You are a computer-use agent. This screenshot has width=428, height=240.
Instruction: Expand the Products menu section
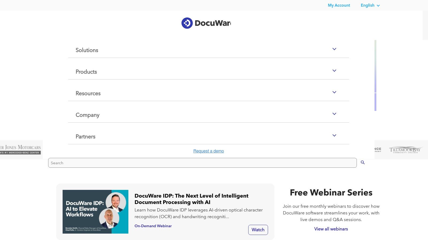click(x=334, y=71)
